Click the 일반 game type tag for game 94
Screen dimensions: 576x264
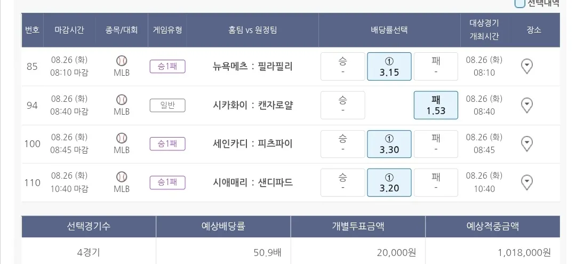167,105
